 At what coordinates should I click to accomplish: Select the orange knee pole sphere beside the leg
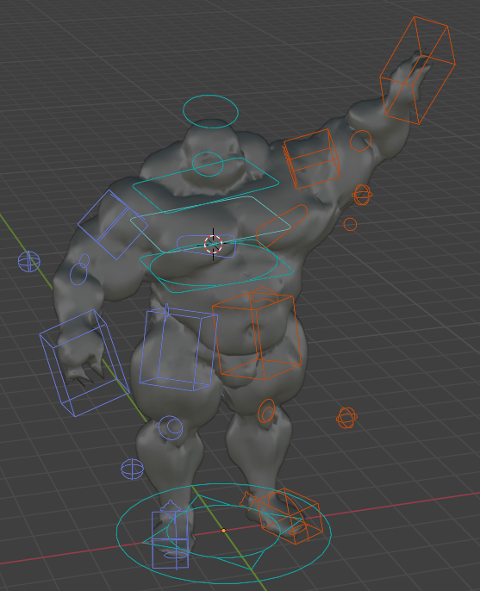346,418
